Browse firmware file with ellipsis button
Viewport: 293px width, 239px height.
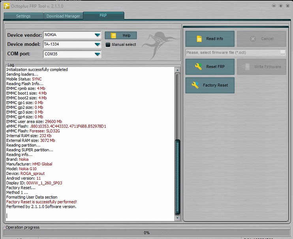(x=283, y=53)
